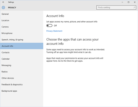Minimize the Settings window
This screenshot has height=107, width=138.
122,2
